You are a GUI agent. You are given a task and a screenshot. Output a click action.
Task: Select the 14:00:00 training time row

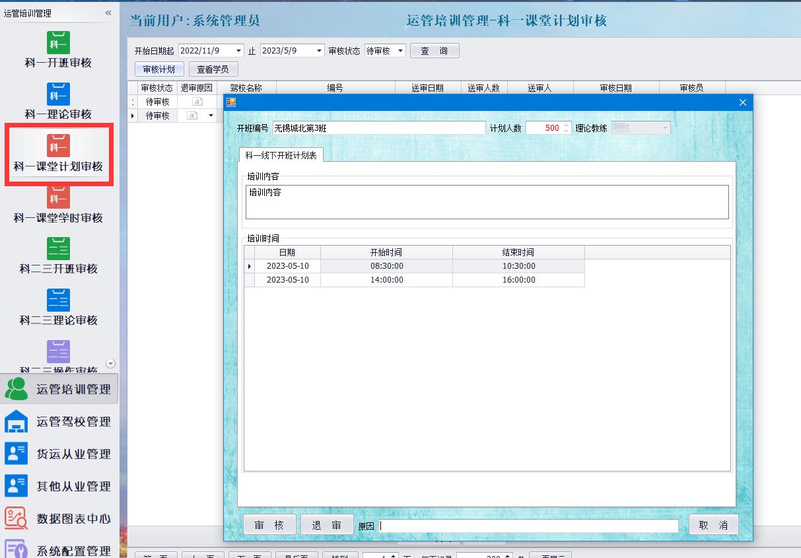[386, 280]
